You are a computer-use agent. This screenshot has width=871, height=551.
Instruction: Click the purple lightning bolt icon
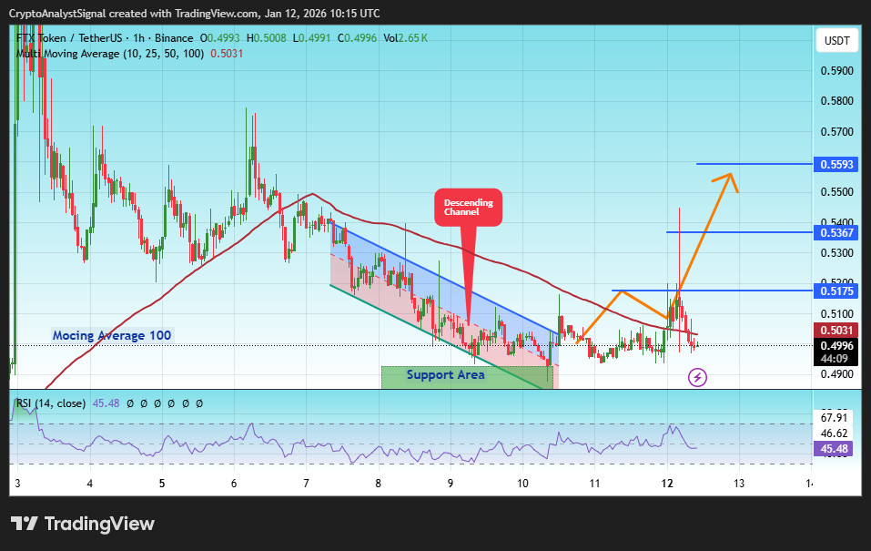[697, 378]
